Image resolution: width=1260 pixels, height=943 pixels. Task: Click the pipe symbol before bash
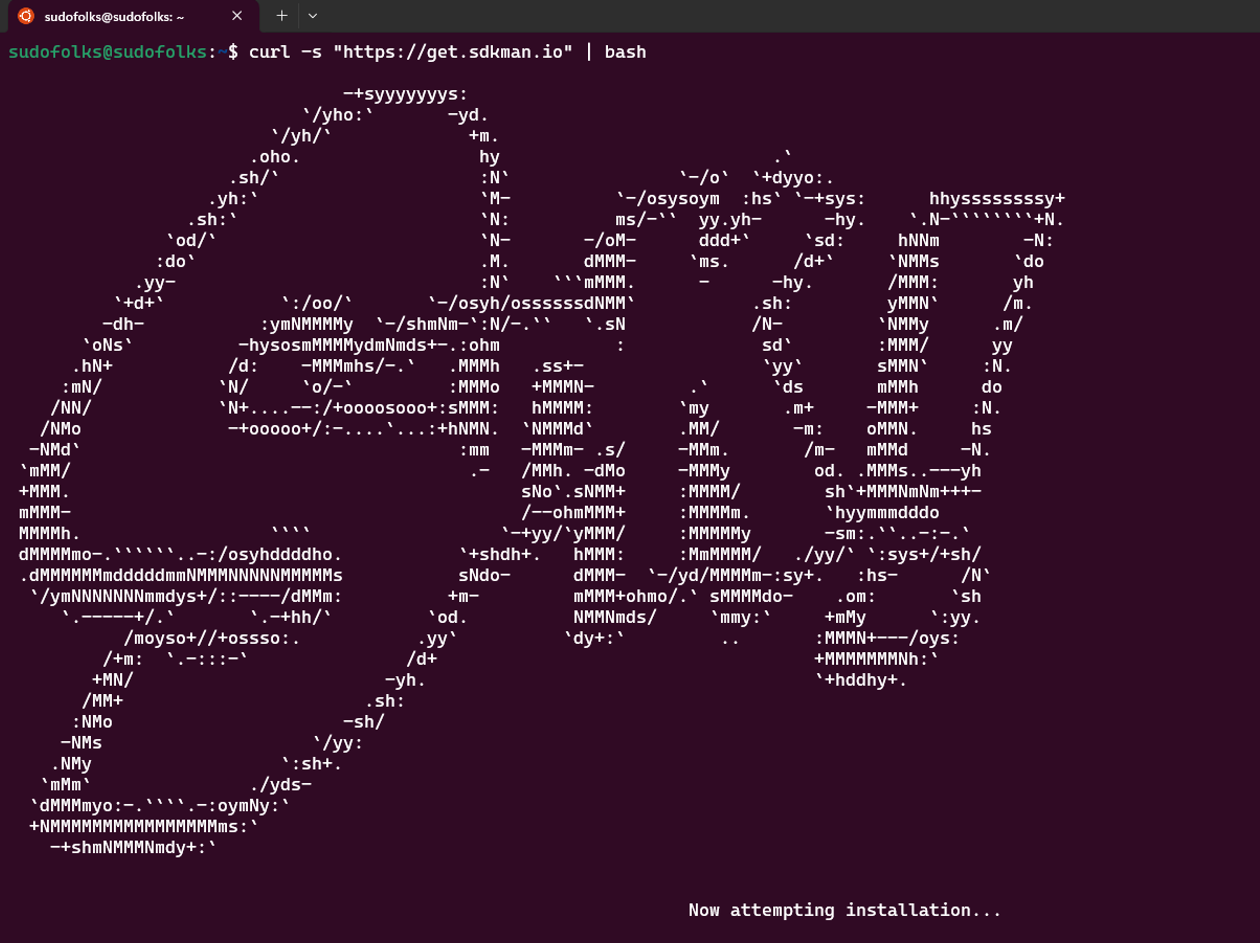click(x=588, y=52)
